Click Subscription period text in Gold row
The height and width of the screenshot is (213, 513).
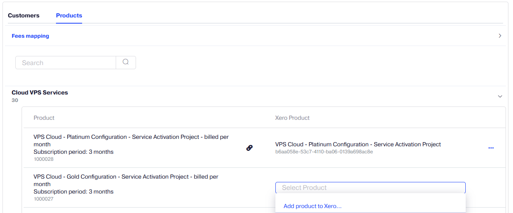(73, 191)
